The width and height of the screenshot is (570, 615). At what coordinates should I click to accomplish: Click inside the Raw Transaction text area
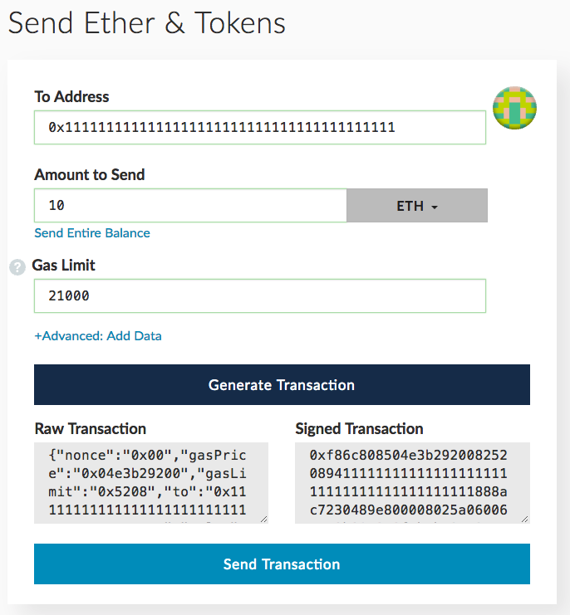151,483
